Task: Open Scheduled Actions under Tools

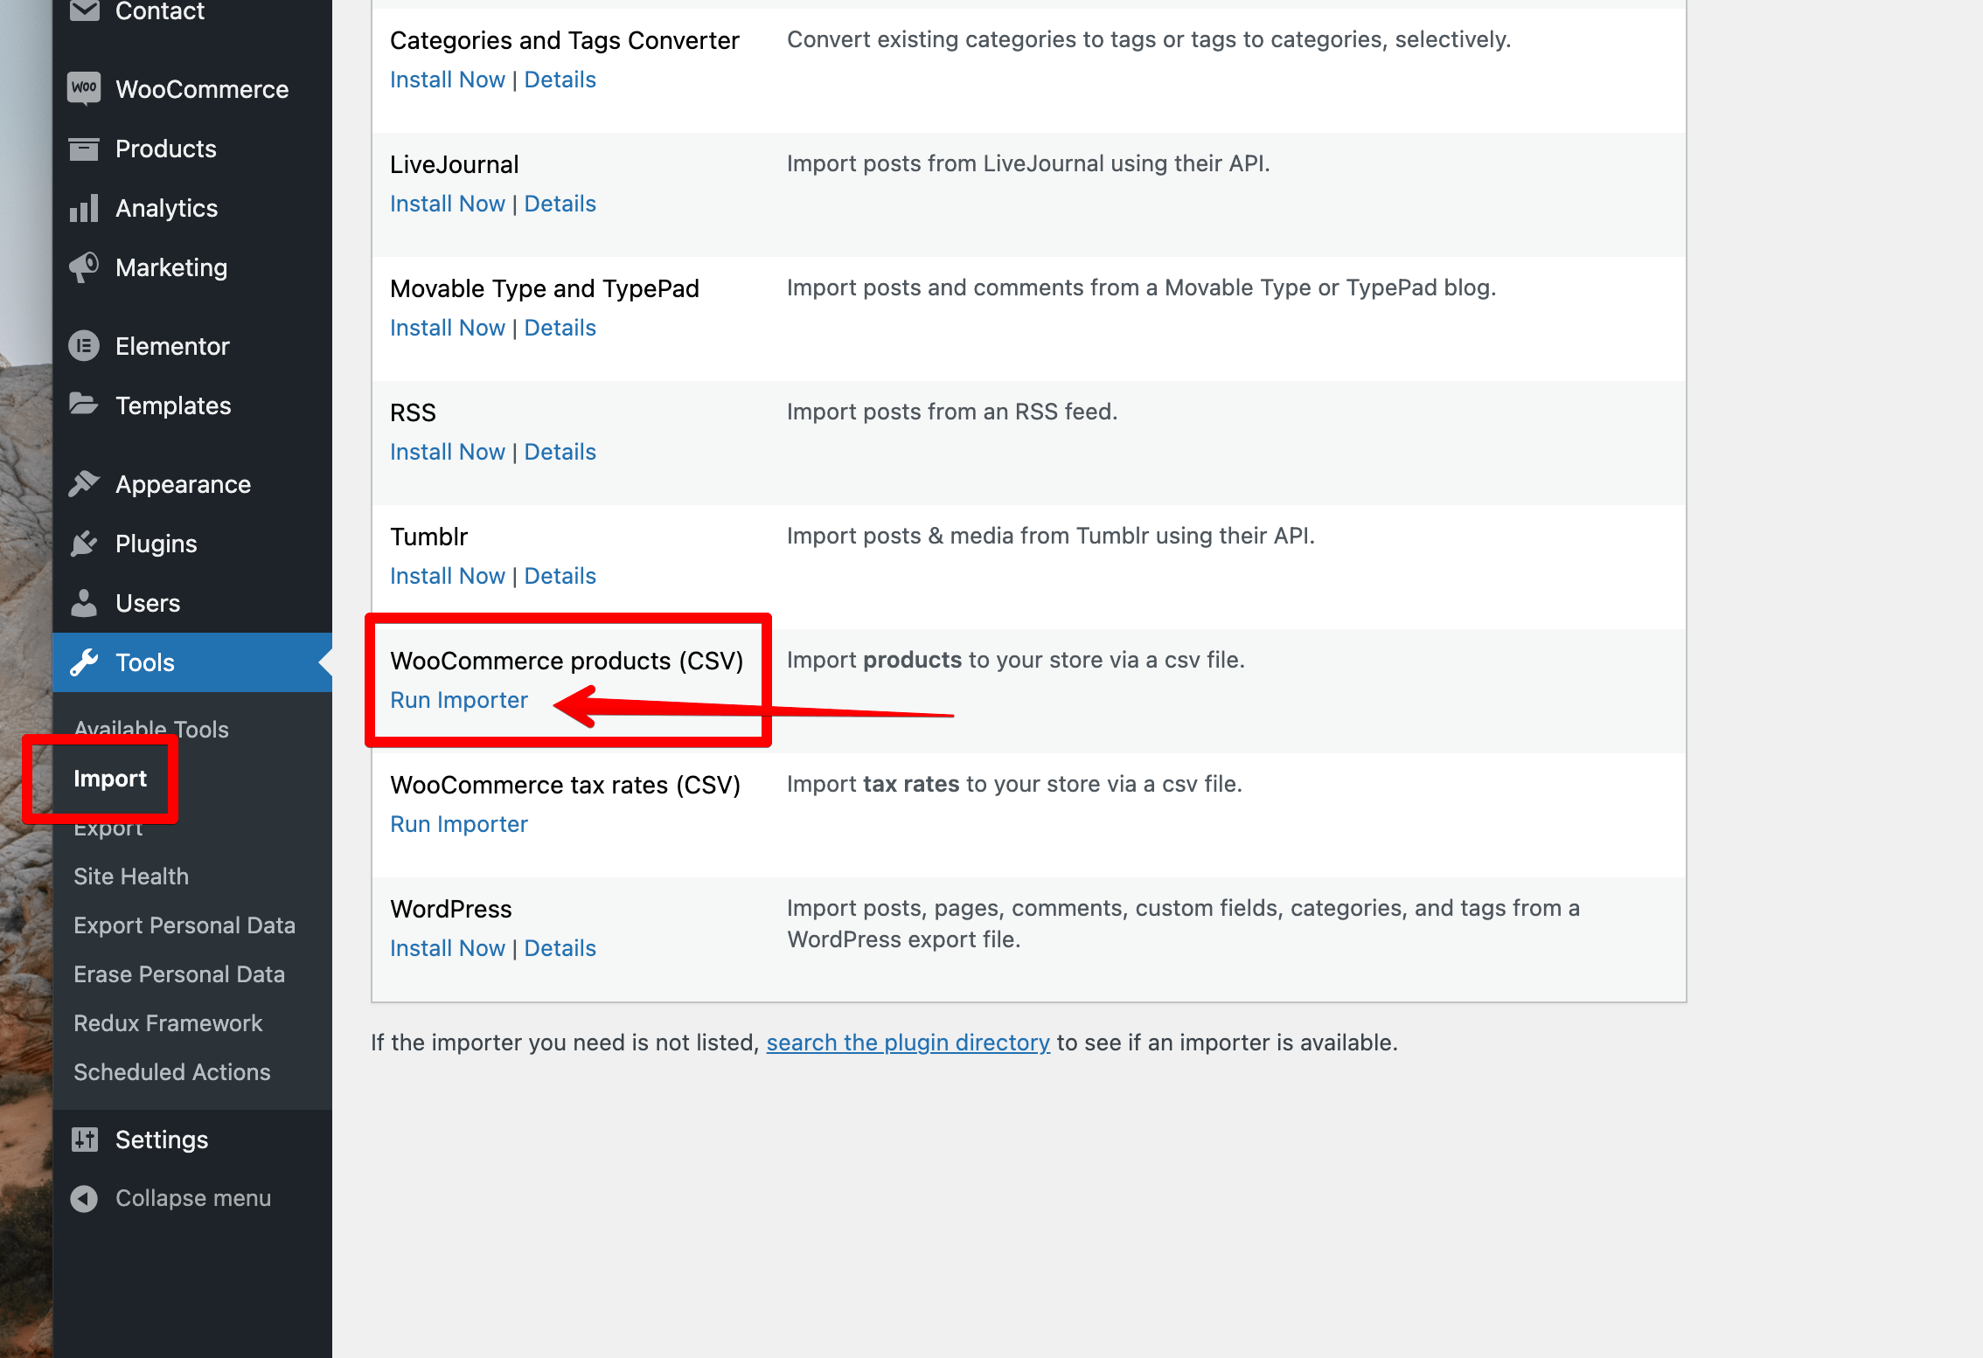Action: (x=172, y=1072)
